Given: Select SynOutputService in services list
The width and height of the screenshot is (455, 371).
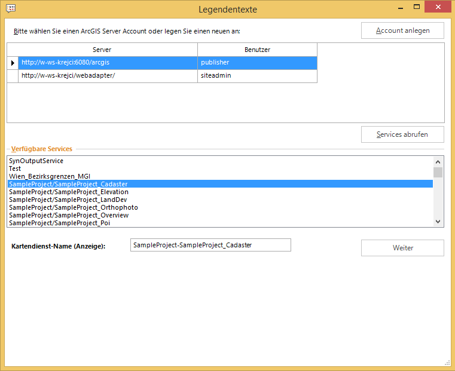Looking at the screenshot, I should (x=36, y=161).
